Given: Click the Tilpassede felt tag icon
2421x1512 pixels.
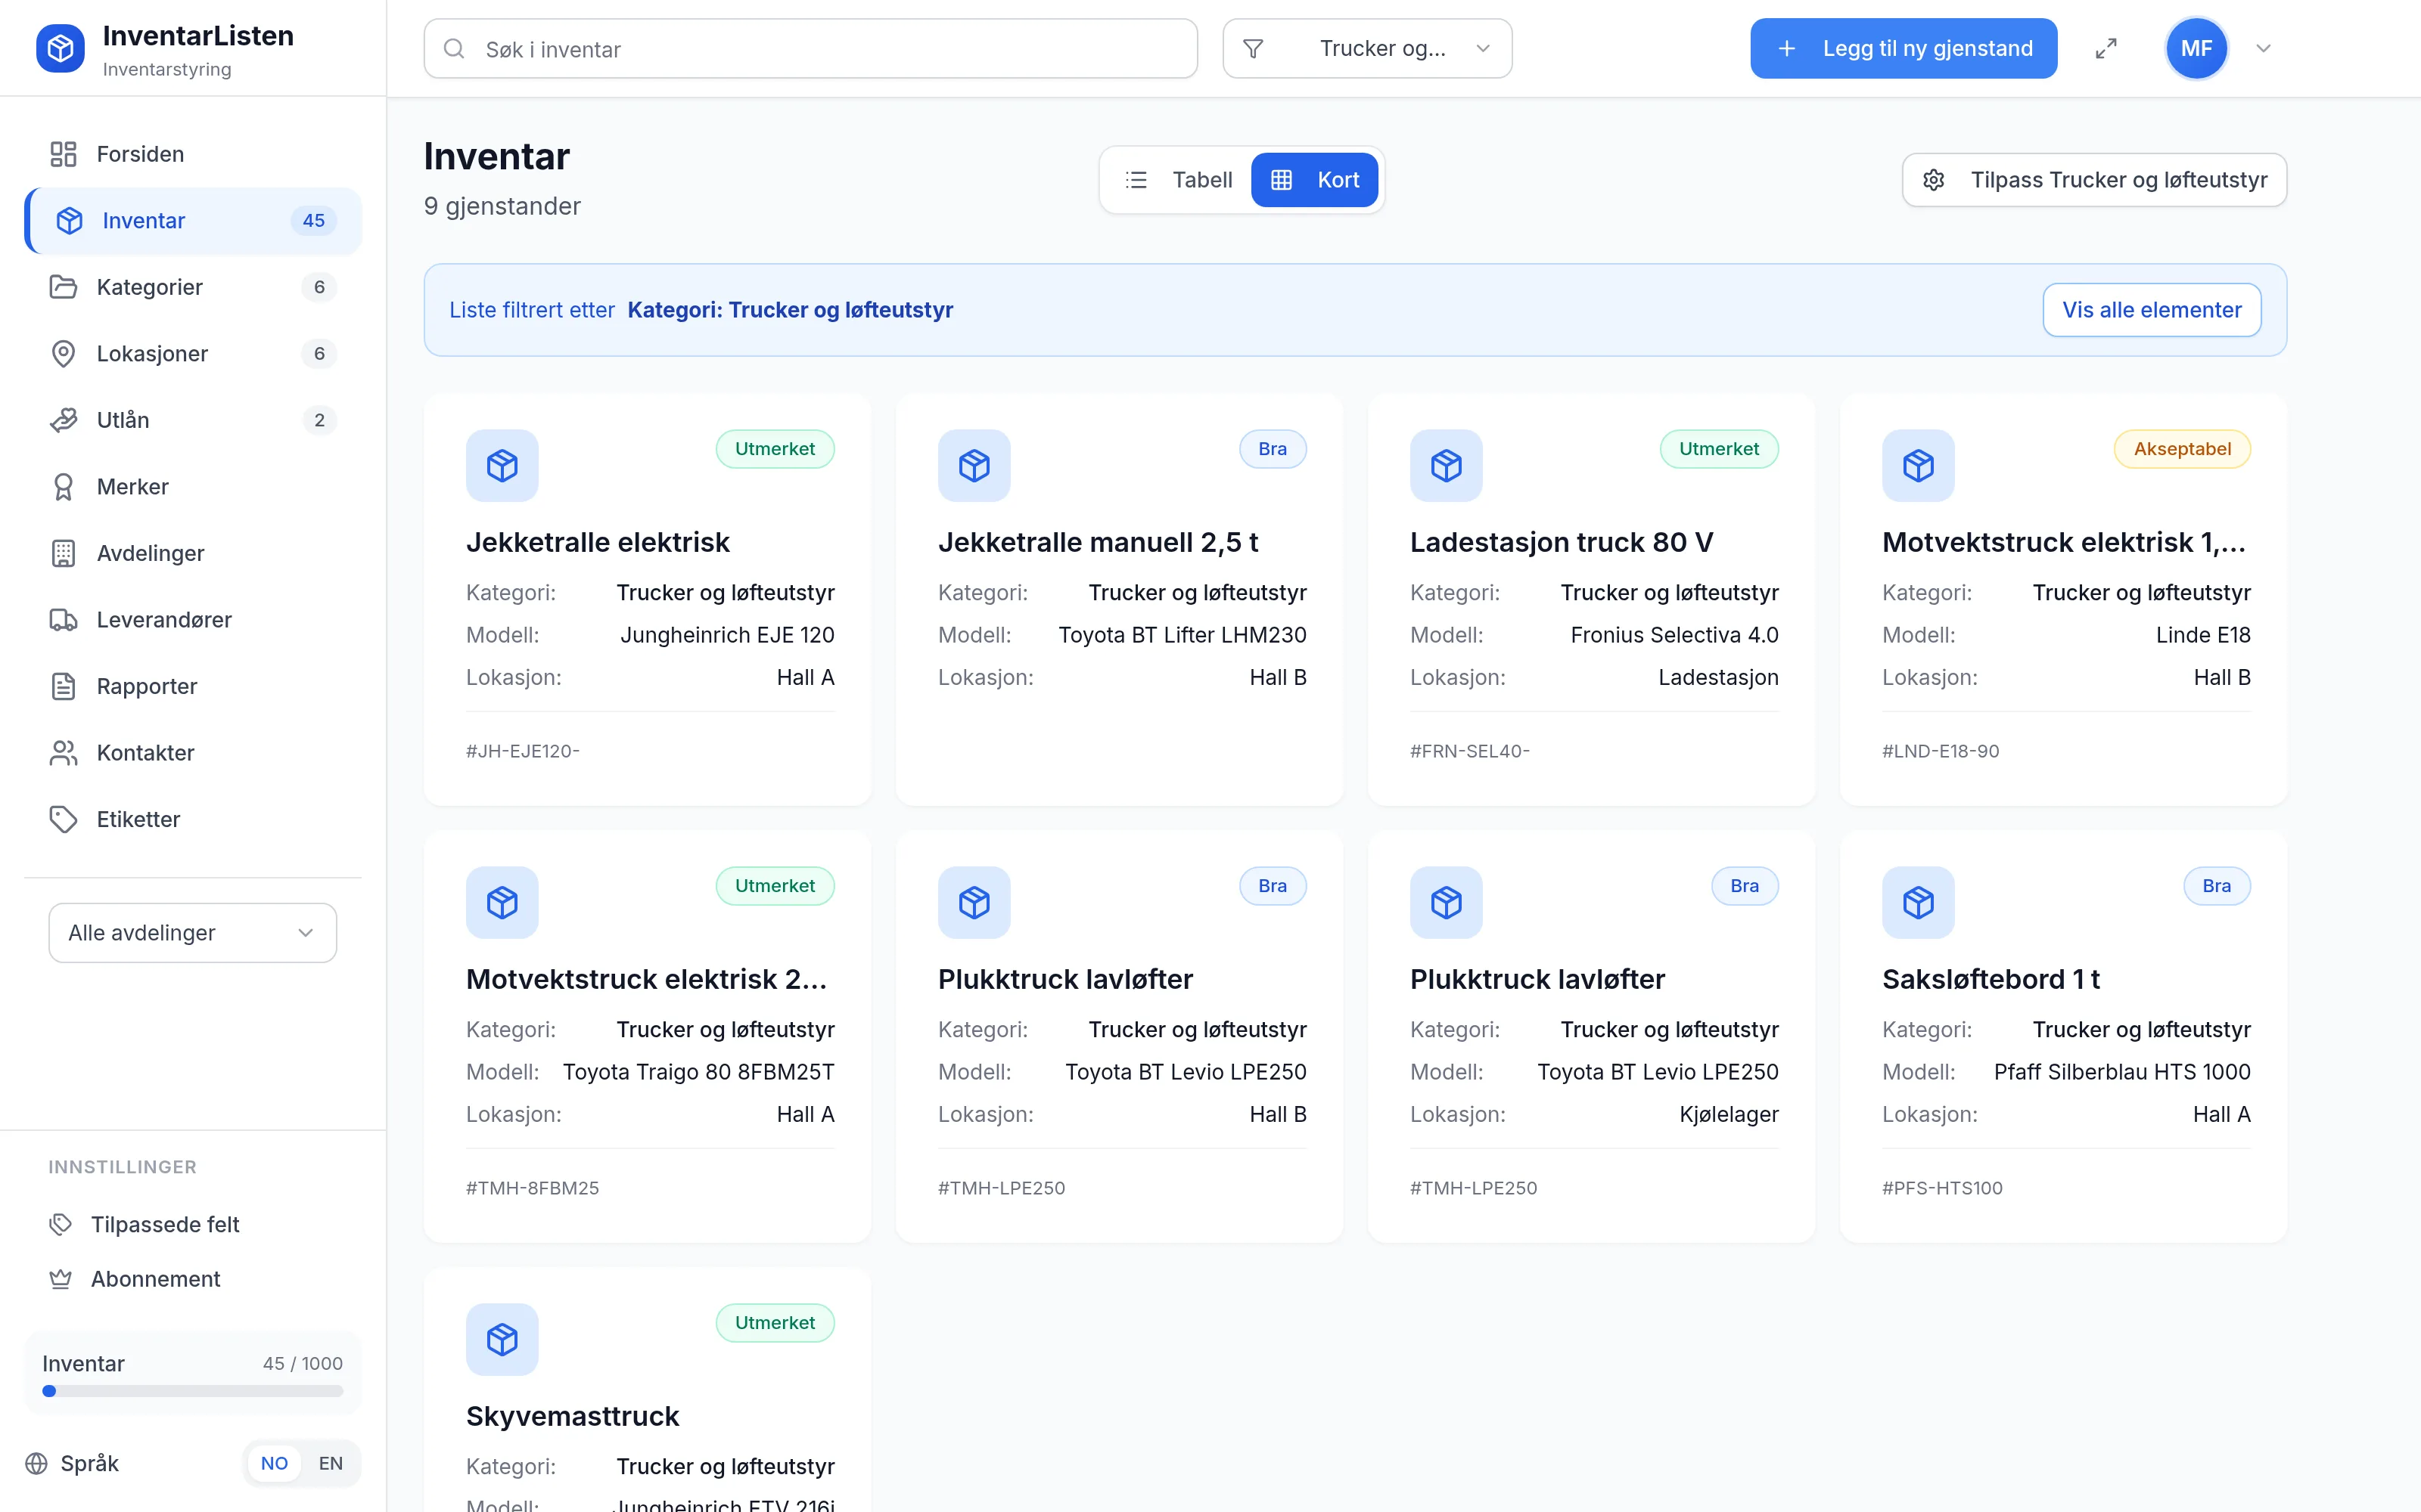Looking at the screenshot, I should pos(61,1224).
